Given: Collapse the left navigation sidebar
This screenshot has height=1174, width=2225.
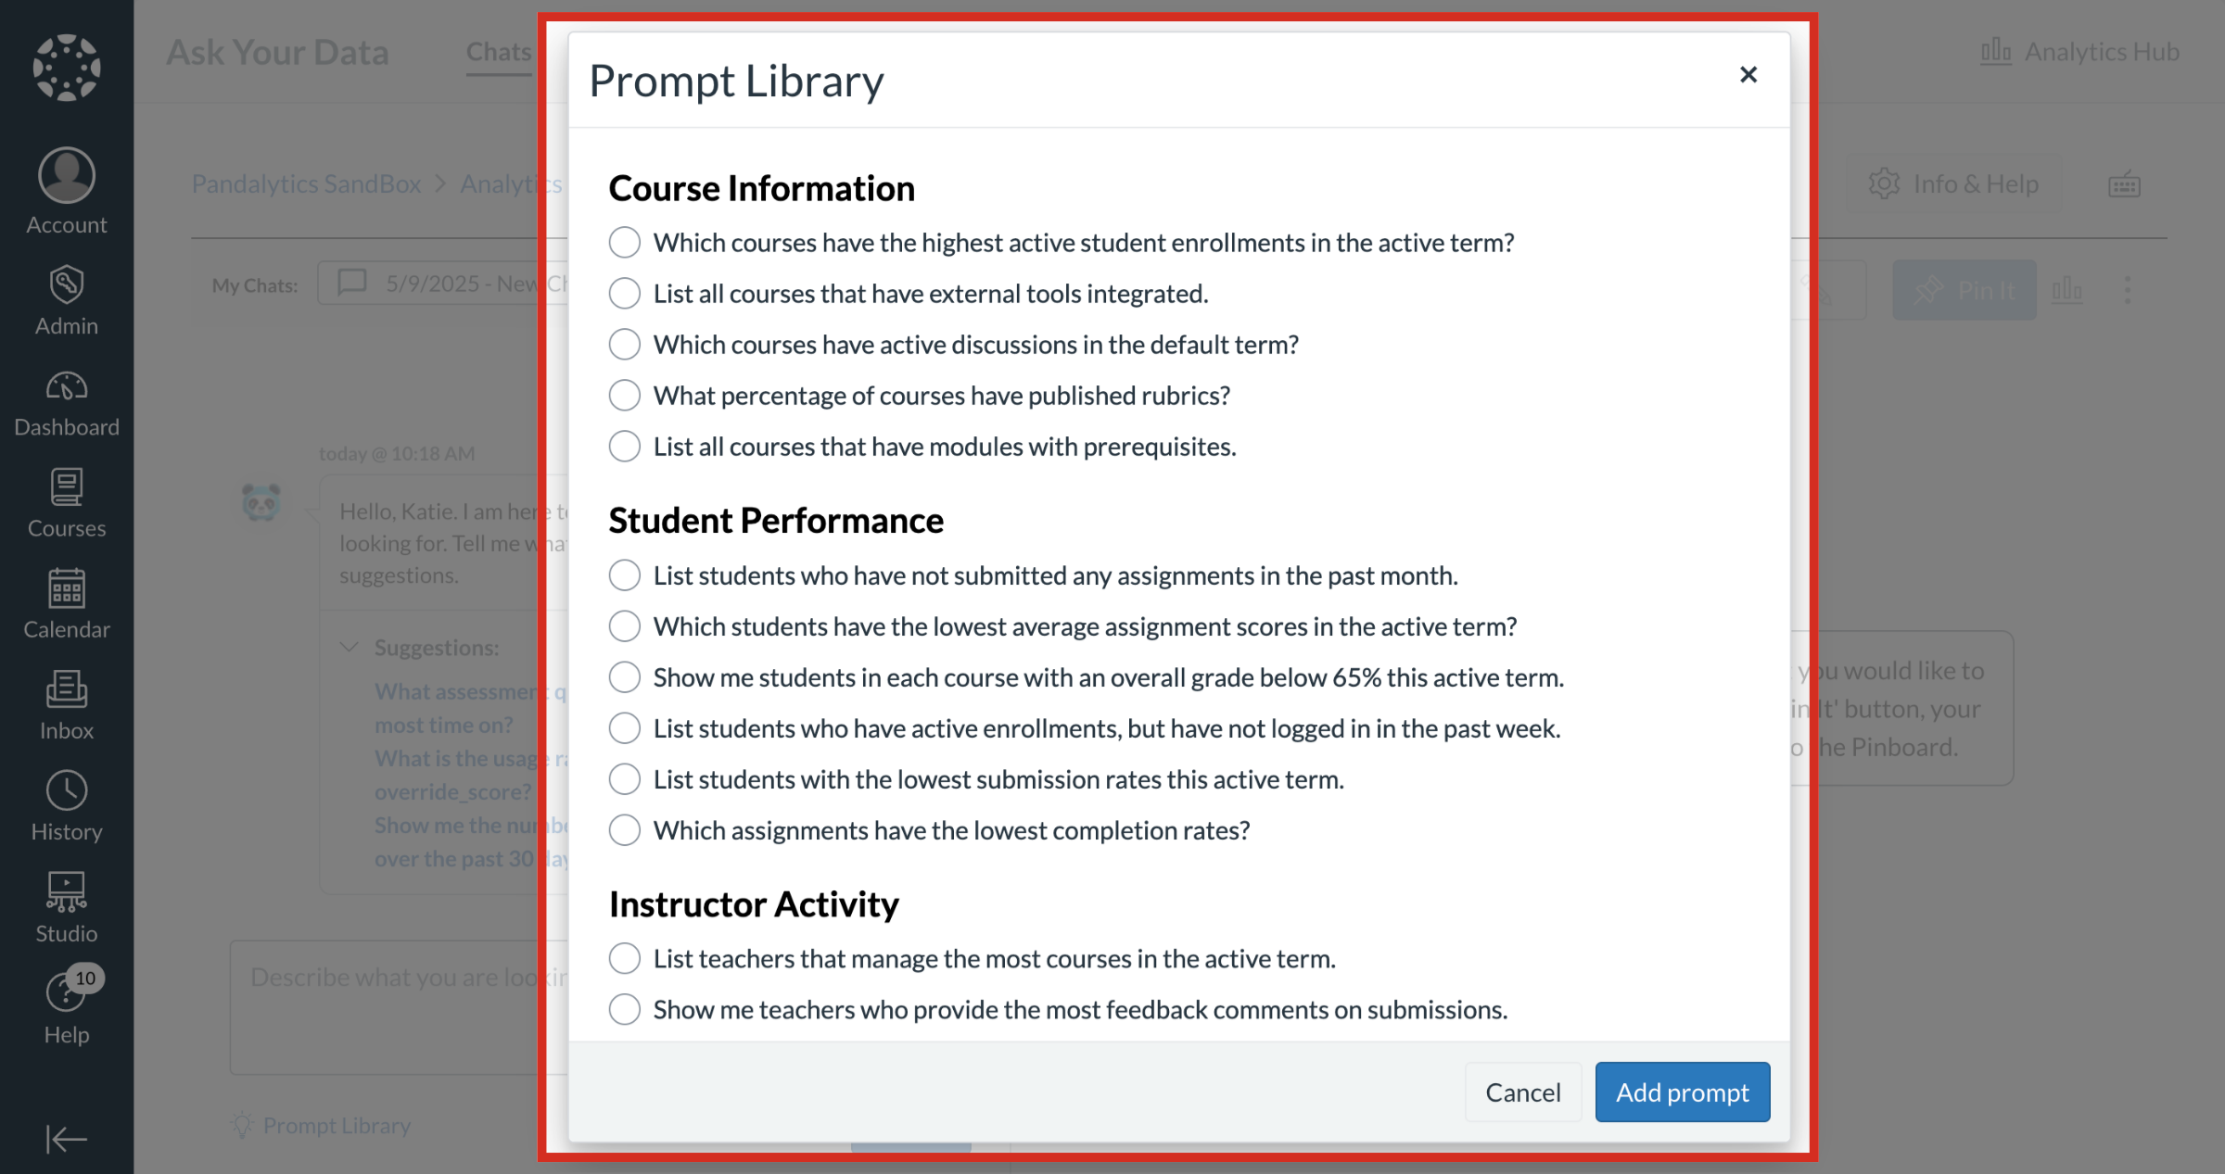Looking at the screenshot, I should pyautogui.click(x=66, y=1139).
